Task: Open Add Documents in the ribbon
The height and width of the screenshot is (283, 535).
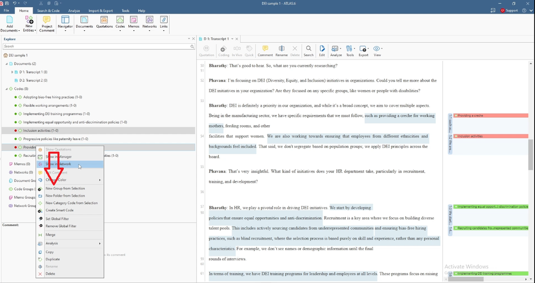Action: click(9, 24)
